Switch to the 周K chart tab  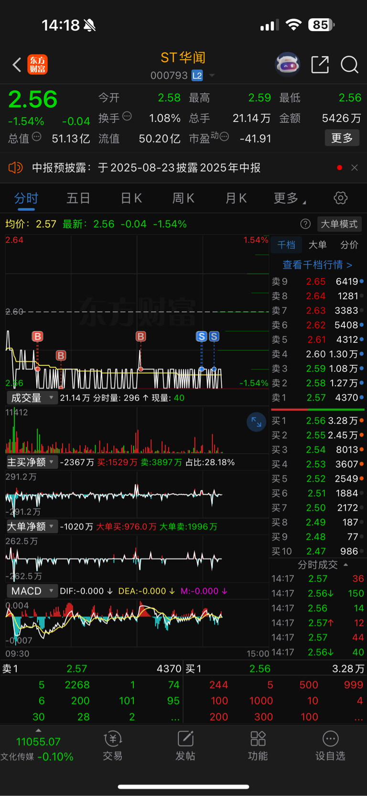pyautogui.click(x=183, y=198)
